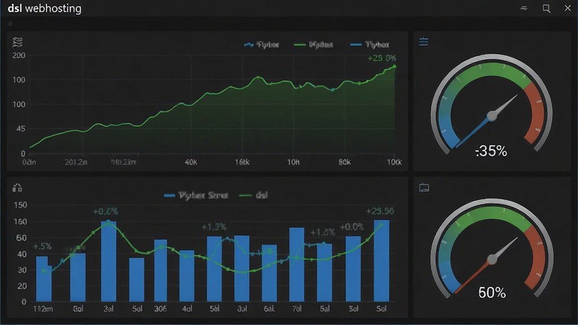This screenshot has height=325, width=578.
Task: Click the +1.2% label in the bar chart
Action: 214,227
